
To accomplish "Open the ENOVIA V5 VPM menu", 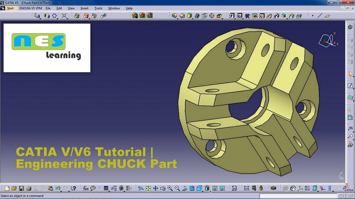I will pyautogui.click(x=31, y=8).
